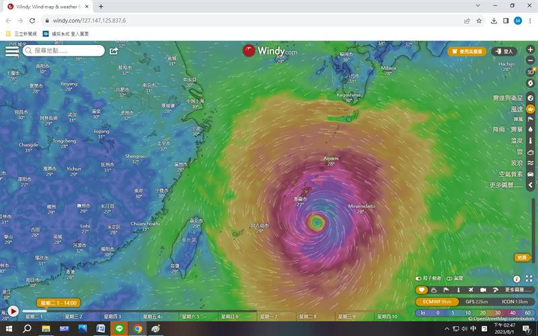Click the login 登入 button
538x336 pixels.
point(504,51)
